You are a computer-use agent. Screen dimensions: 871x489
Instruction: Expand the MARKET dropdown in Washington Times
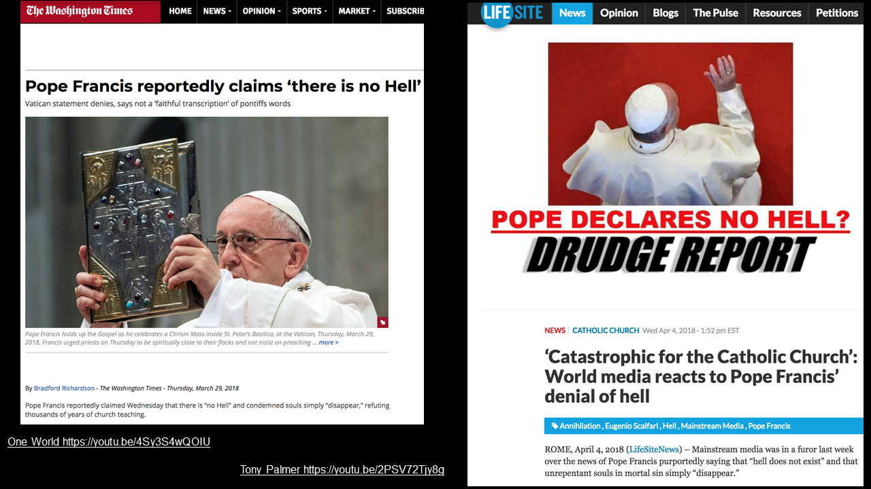[357, 11]
